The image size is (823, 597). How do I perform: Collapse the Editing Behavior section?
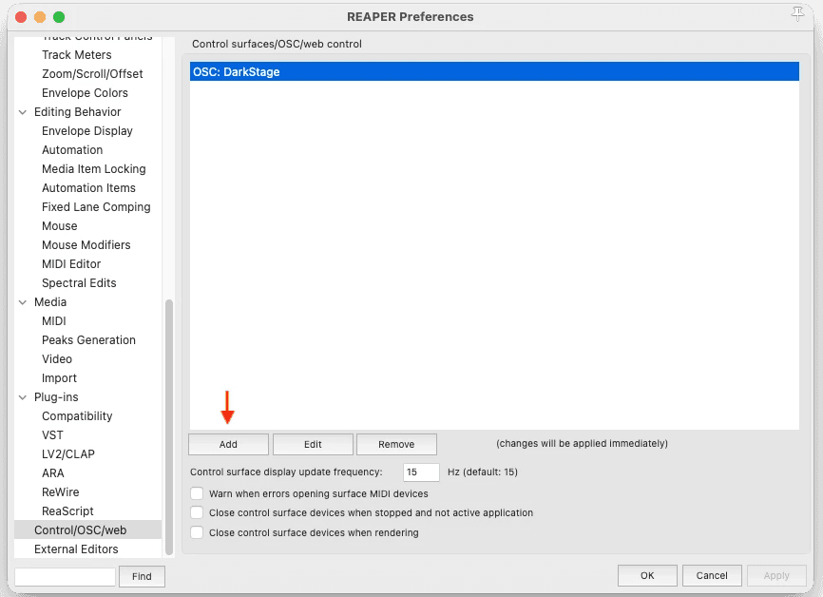pyautogui.click(x=23, y=112)
